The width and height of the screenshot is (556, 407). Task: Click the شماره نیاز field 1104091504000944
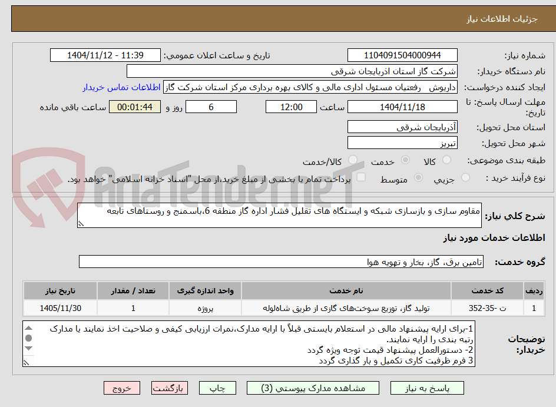[x=402, y=55]
